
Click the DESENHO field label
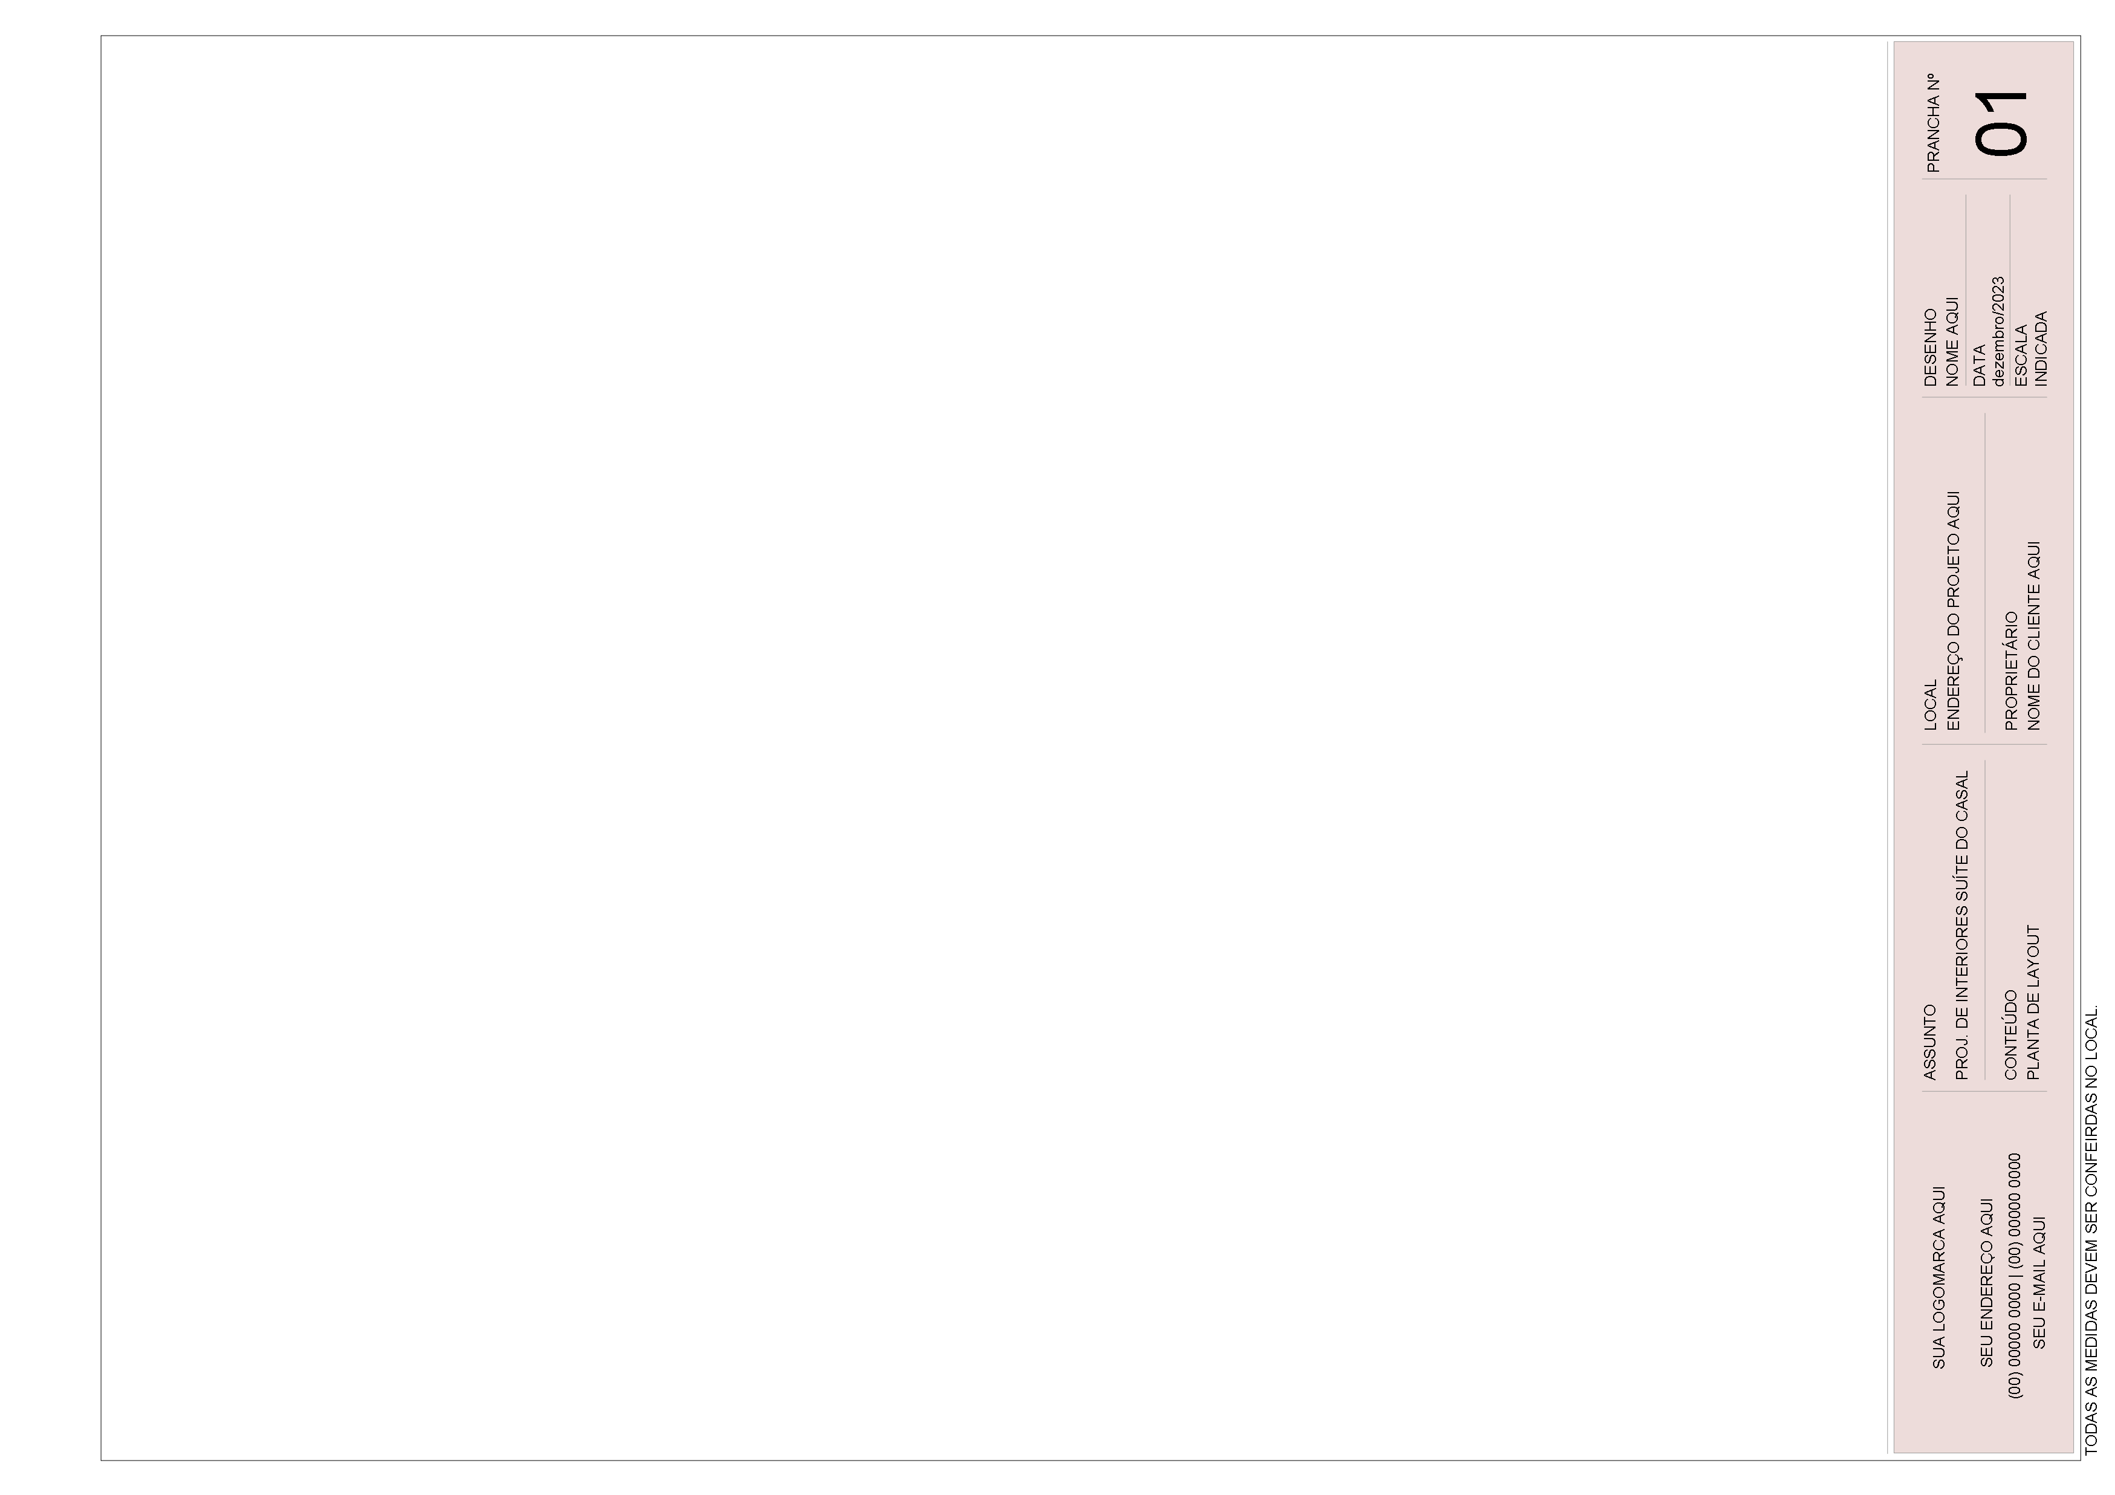click(x=1931, y=347)
